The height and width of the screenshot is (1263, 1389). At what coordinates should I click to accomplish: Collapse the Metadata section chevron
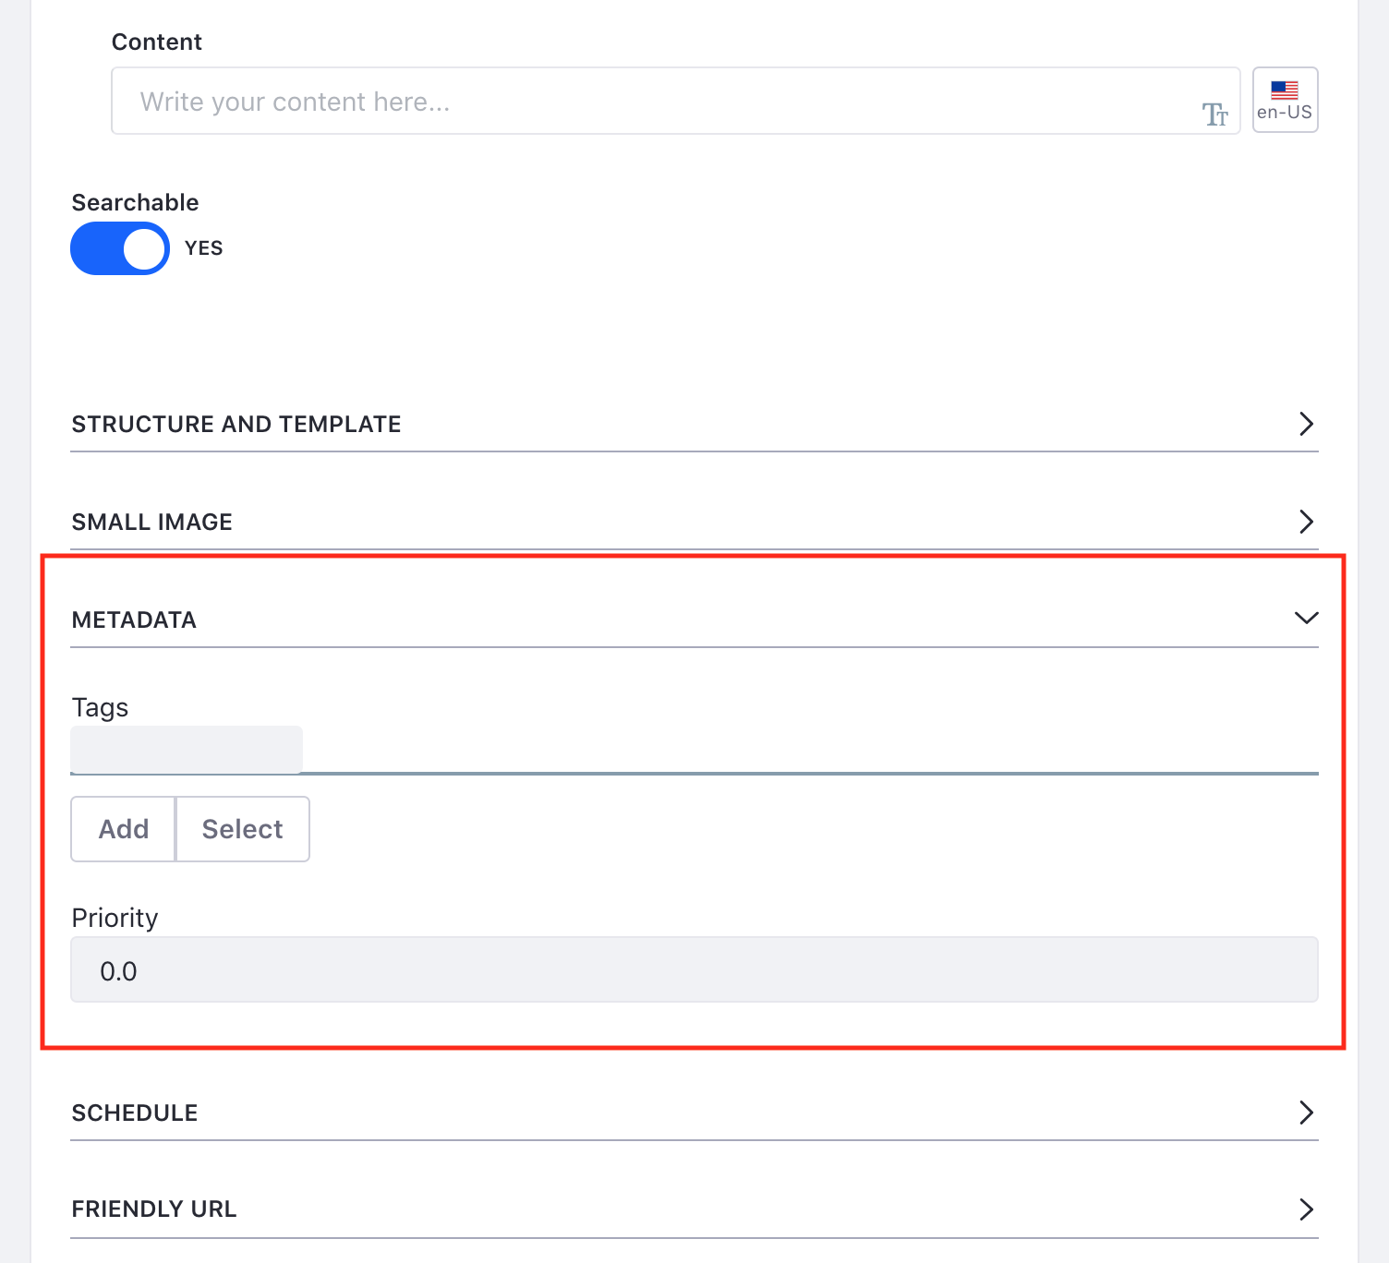(x=1306, y=618)
